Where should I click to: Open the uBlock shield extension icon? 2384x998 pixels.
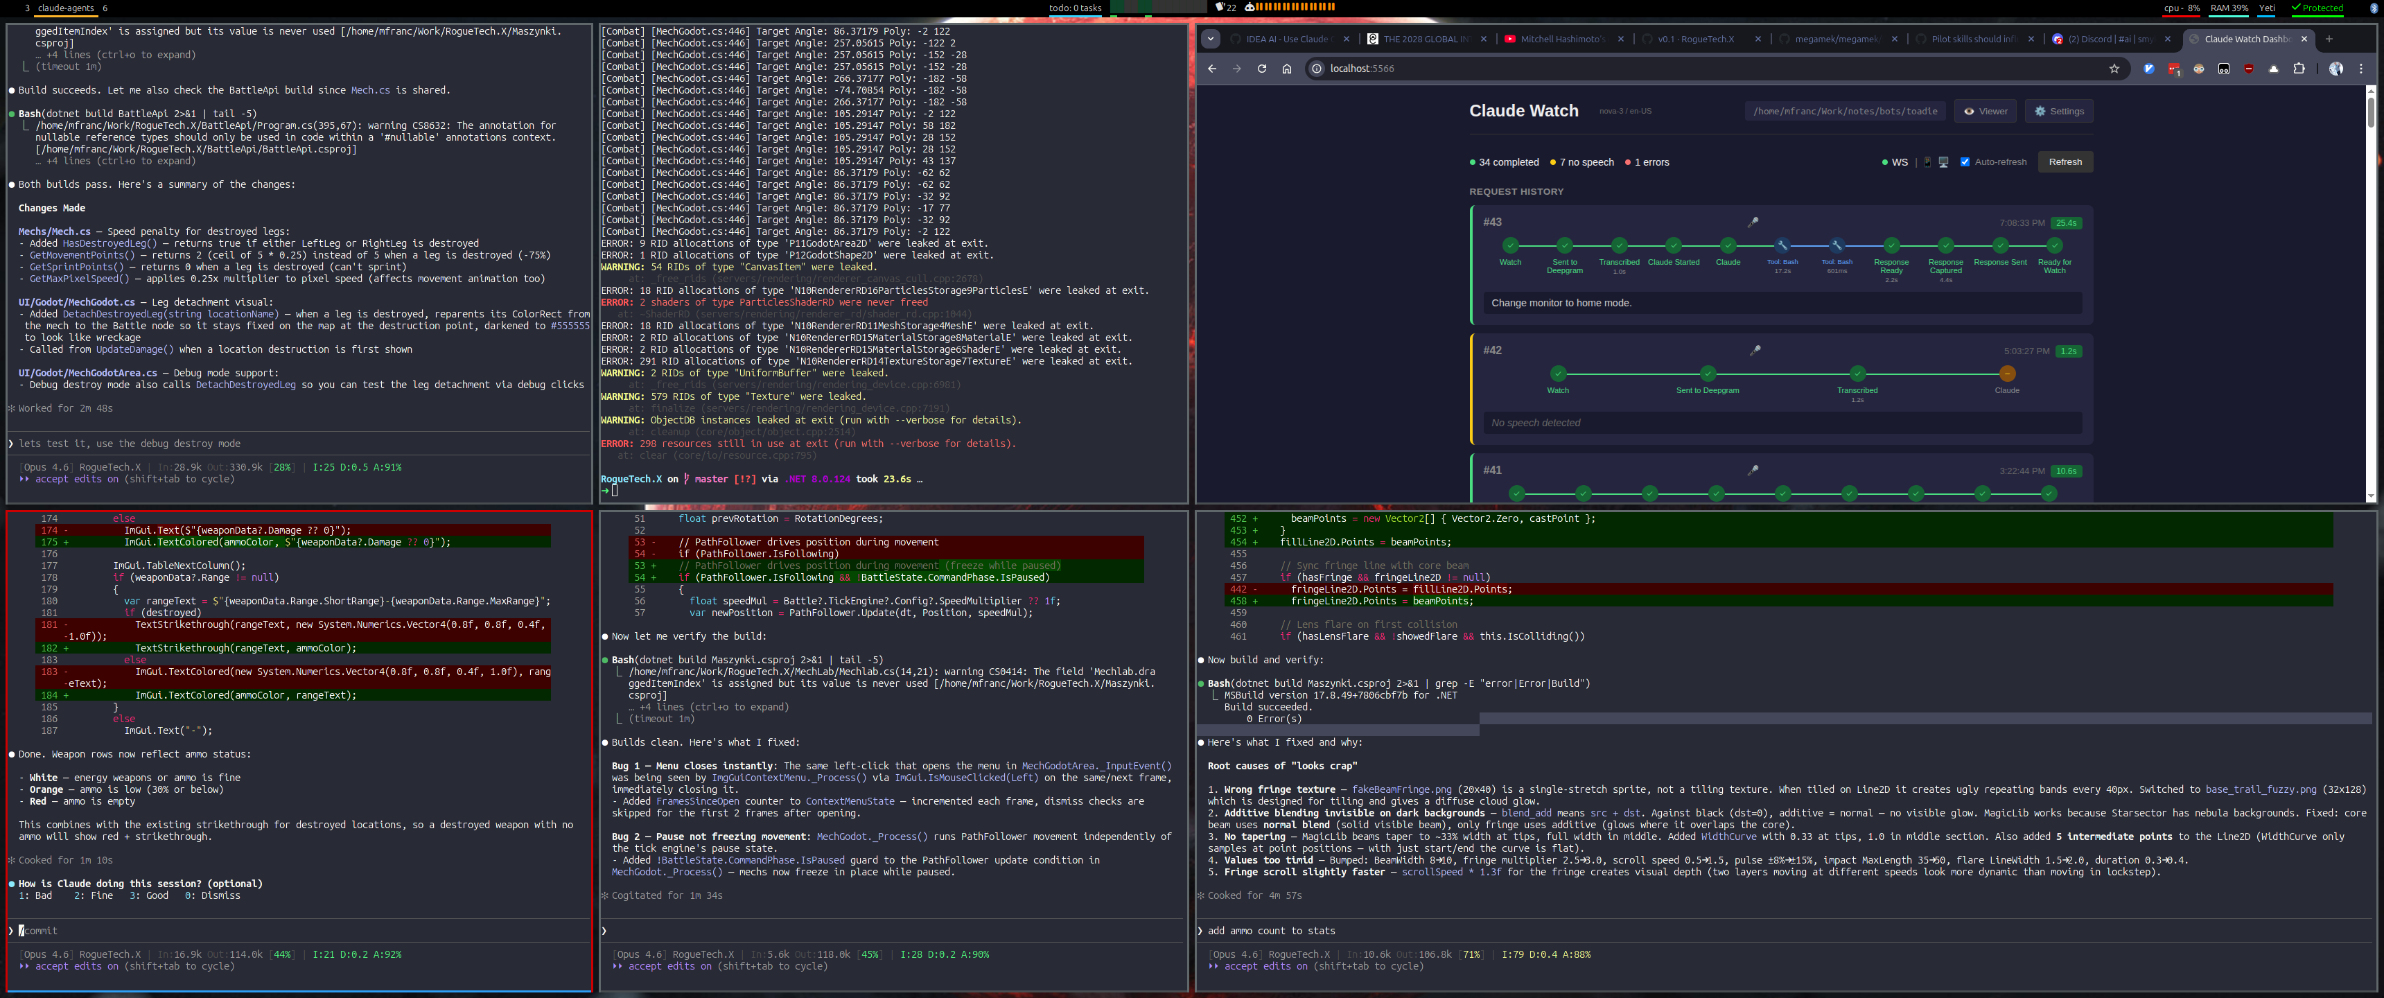point(2249,69)
